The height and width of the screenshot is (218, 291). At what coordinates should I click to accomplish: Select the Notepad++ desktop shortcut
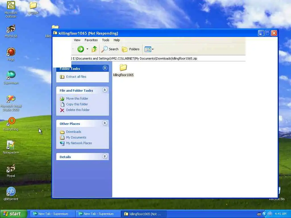point(11,147)
